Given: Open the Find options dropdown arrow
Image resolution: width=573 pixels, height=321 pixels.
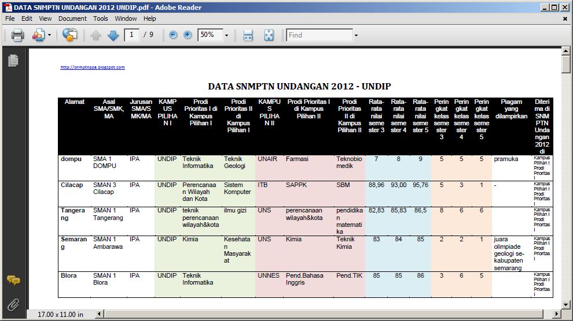Looking at the screenshot, I should pos(356,35).
